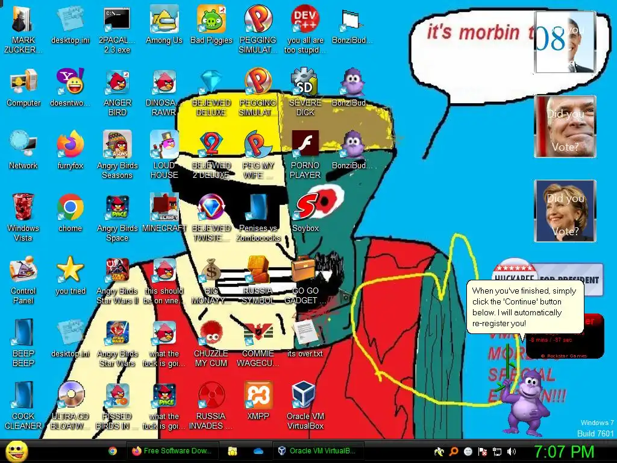Launch the furryfox Firefox shortcut

pyautogui.click(x=70, y=150)
